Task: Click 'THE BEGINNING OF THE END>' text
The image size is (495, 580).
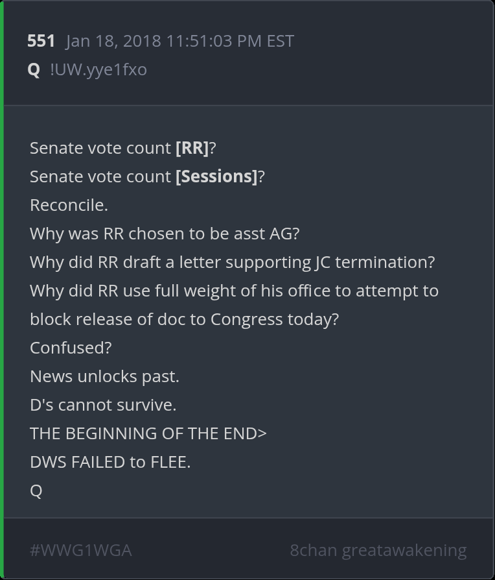Action: (x=148, y=433)
